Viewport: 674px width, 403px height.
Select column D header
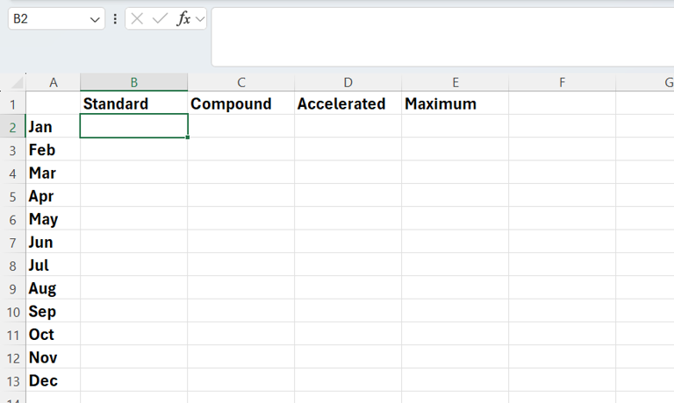(348, 82)
